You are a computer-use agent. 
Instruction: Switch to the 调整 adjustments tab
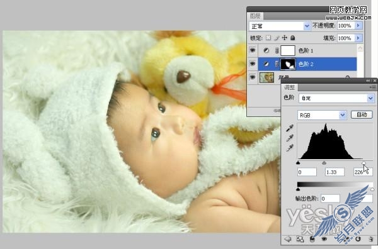(289, 87)
